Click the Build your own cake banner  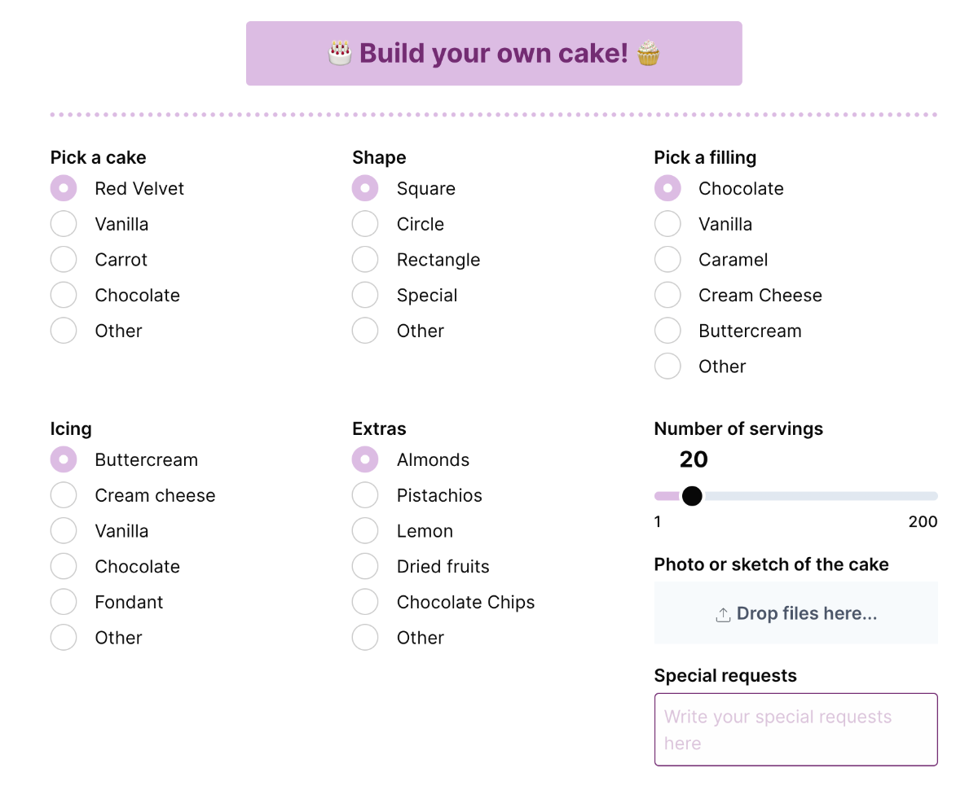pyautogui.click(x=494, y=53)
